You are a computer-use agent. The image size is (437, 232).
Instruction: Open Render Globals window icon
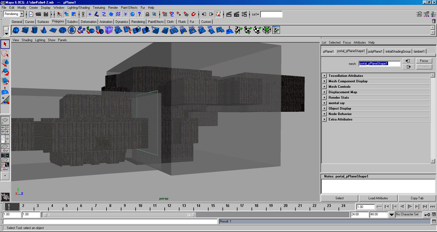pyautogui.click(x=244, y=14)
